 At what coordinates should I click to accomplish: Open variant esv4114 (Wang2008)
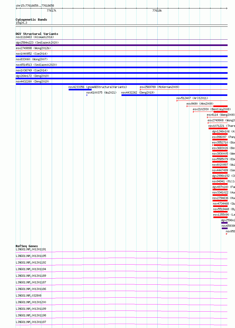221,115
